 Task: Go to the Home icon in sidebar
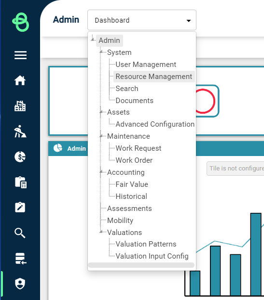(x=20, y=80)
